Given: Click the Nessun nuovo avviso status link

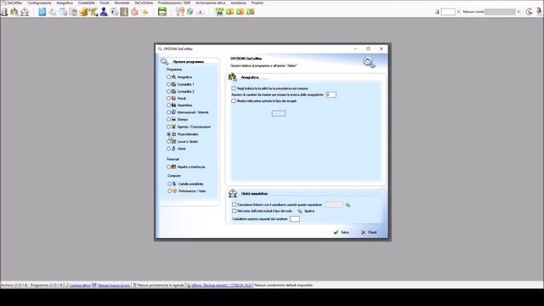Looking at the screenshot, I should coord(113,286).
